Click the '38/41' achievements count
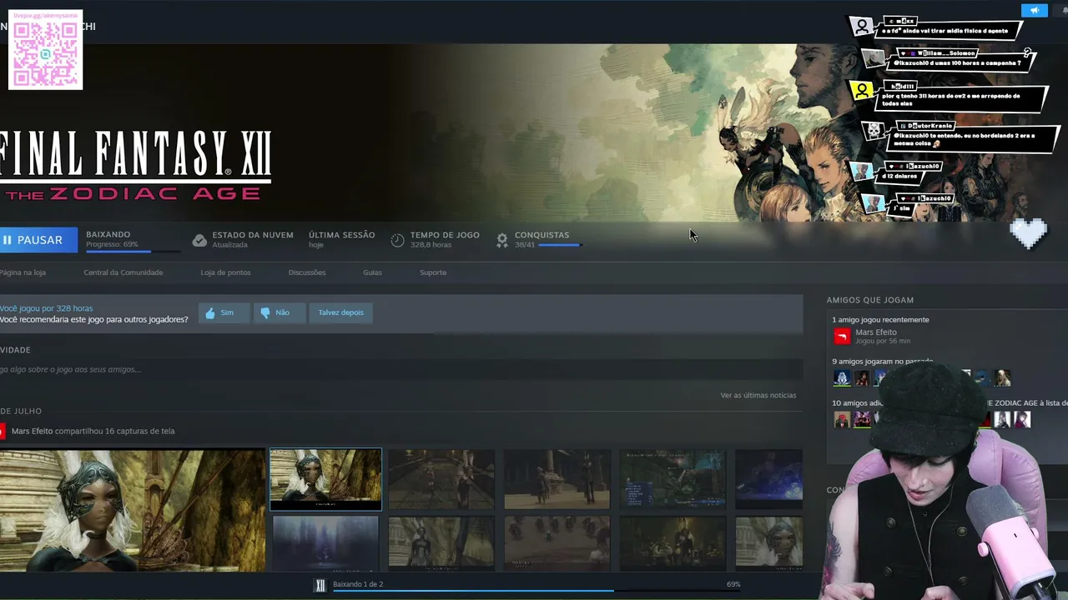1068x600 pixels. click(524, 245)
